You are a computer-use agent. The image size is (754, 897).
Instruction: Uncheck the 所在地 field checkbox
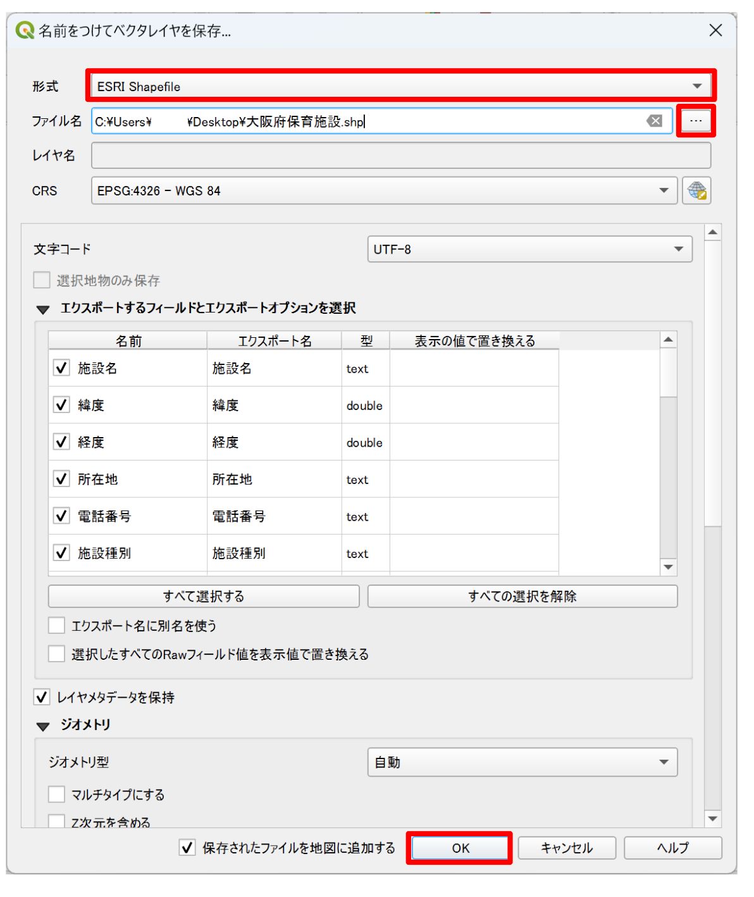click(x=61, y=479)
